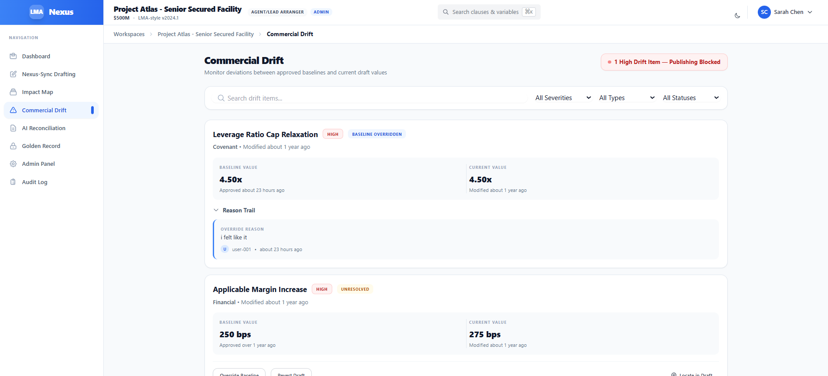
Task: Click the AI Reconciliation document icon
Action: point(14,128)
